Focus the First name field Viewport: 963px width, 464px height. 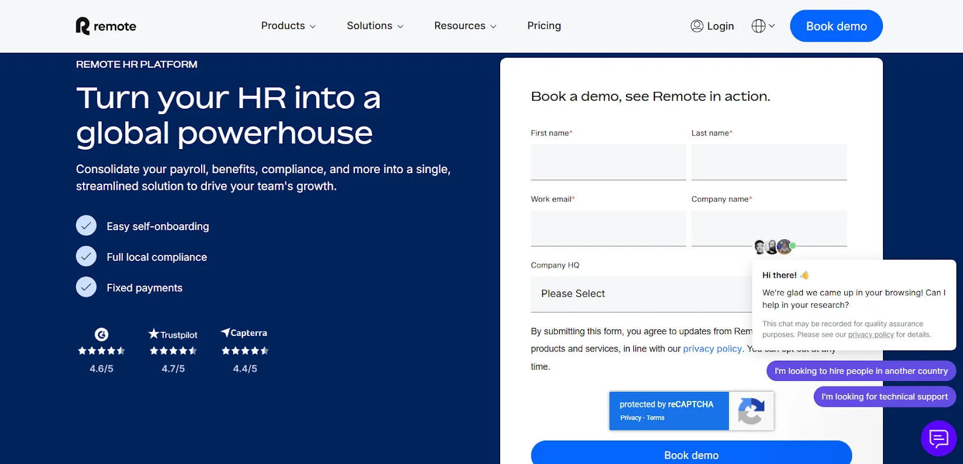[x=608, y=162]
